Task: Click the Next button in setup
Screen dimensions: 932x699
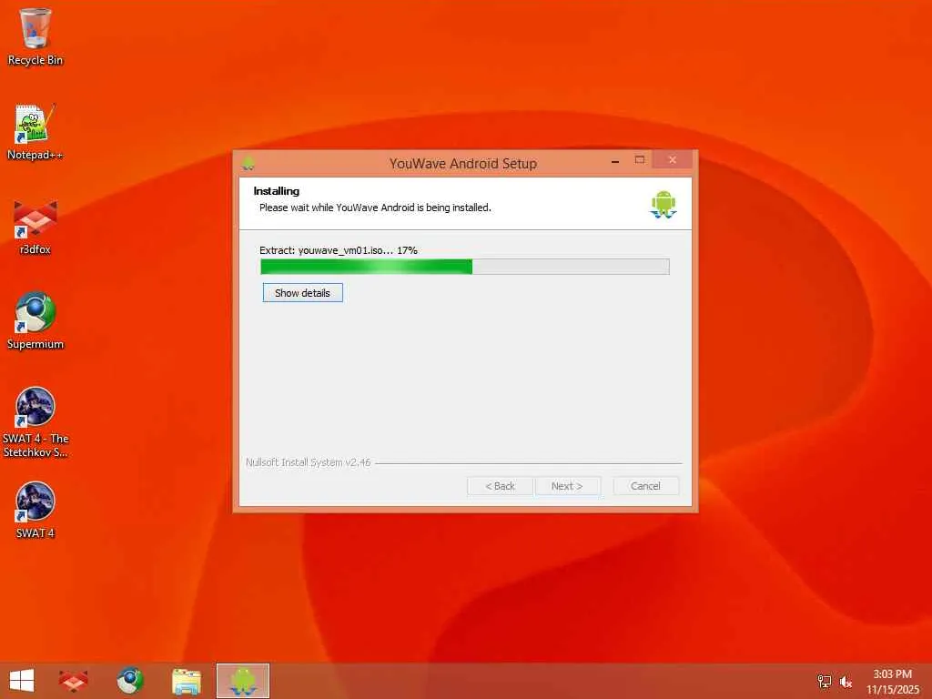Action: click(567, 486)
